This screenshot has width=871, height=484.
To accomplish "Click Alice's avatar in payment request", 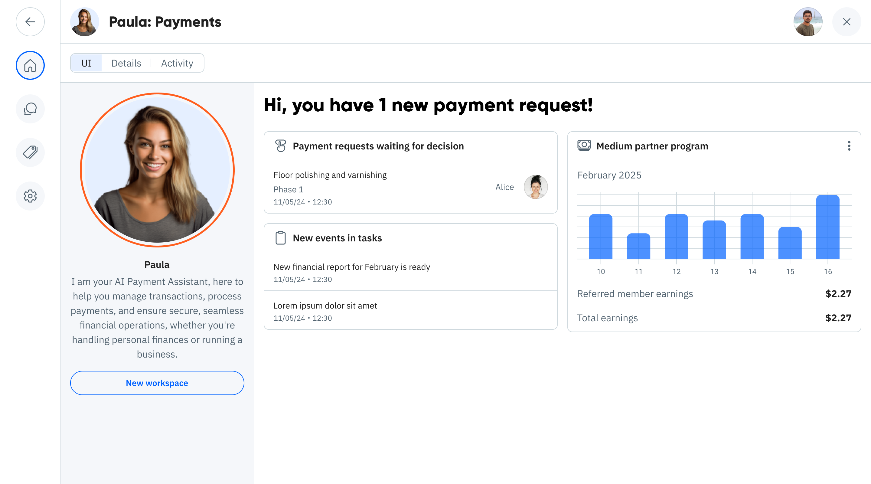I will pos(536,187).
